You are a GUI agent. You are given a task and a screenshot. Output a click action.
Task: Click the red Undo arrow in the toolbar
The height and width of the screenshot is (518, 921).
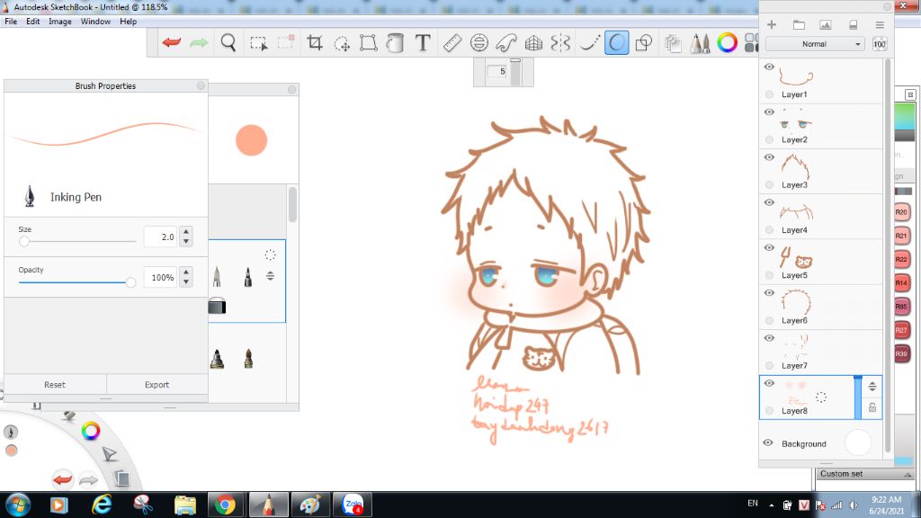tap(172, 42)
